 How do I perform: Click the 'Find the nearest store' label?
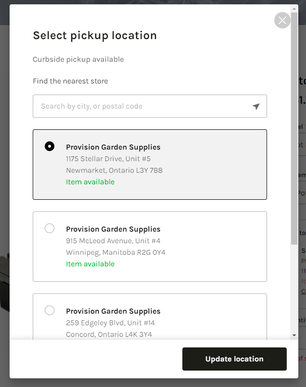click(70, 81)
